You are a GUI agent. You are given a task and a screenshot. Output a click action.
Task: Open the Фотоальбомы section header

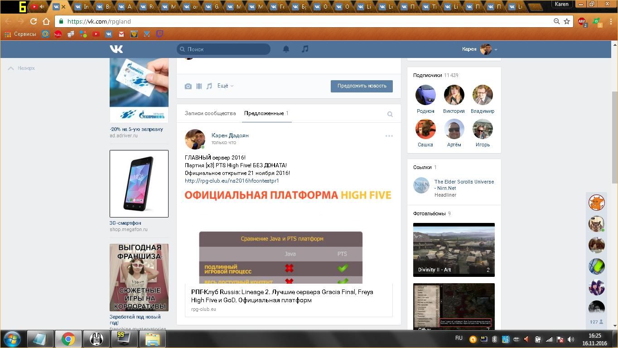pyautogui.click(x=429, y=213)
